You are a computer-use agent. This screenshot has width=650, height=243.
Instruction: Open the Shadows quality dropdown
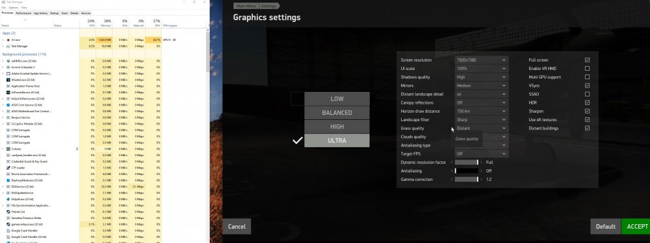coord(481,77)
